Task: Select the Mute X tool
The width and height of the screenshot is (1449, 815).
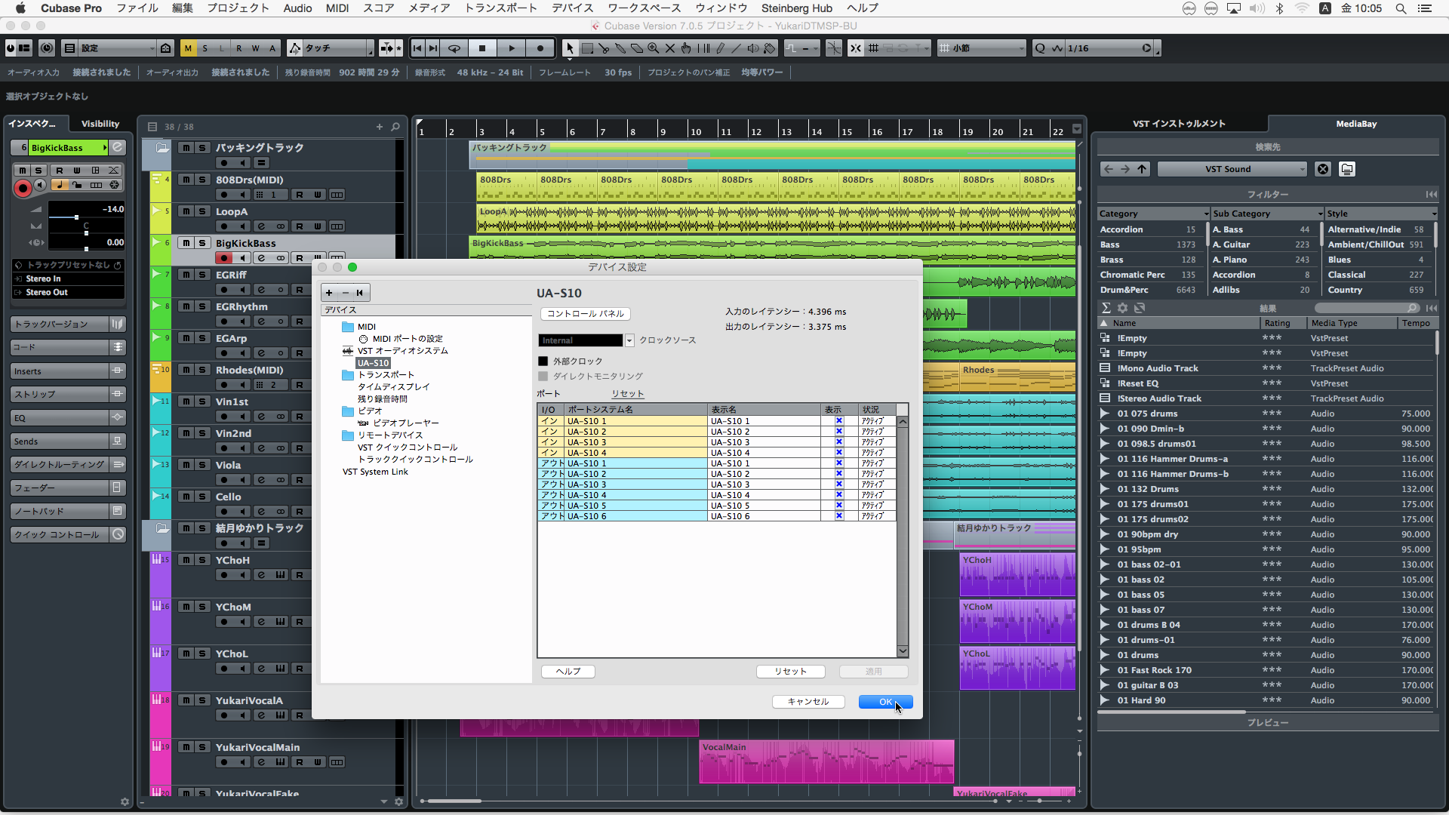Action: point(670,48)
